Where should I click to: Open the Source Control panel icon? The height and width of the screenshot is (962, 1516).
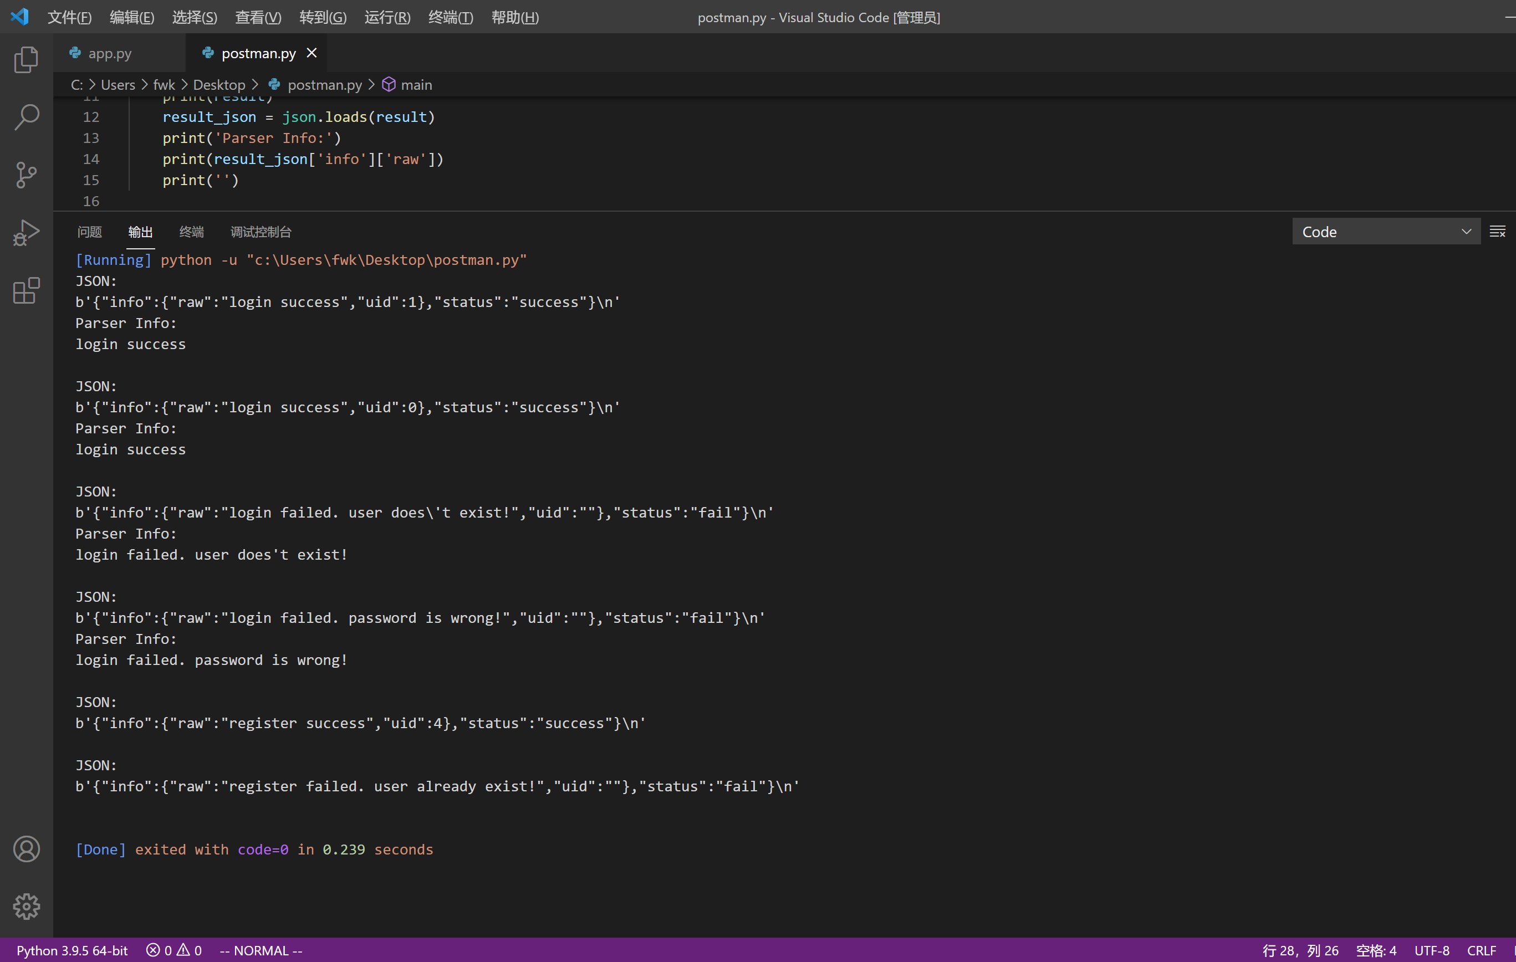pyautogui.click(x=26, y=175)
